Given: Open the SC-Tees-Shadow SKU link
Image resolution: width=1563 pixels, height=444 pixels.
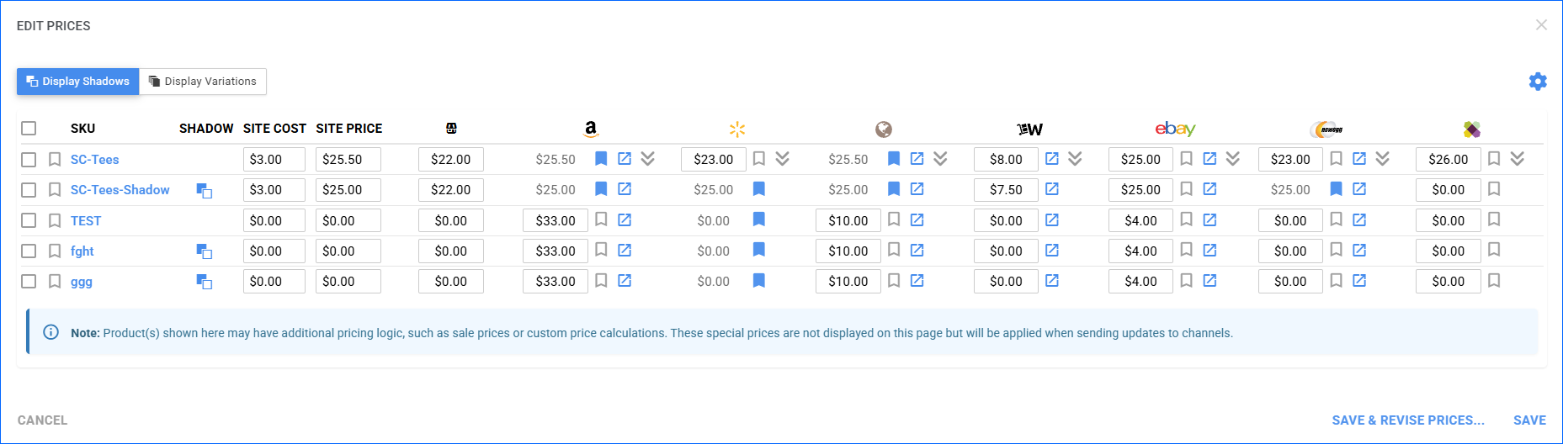Looking at the screenshot, I should click(x=120, y=190).
